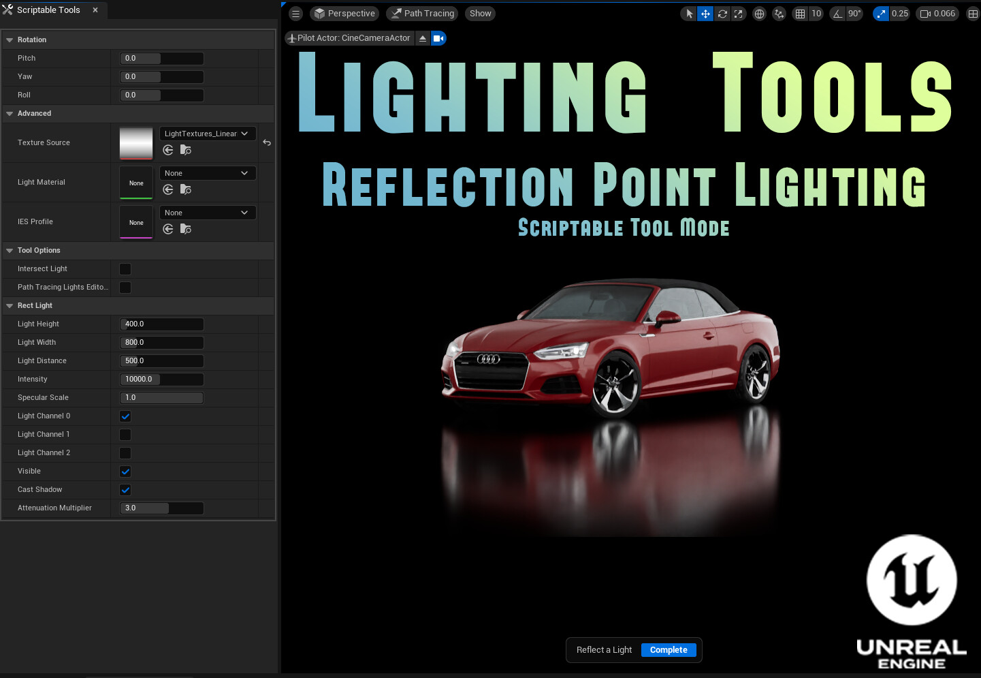Eject from piloted CineCameraActor
Screen dimensions: 981x678
coord(423,38)
